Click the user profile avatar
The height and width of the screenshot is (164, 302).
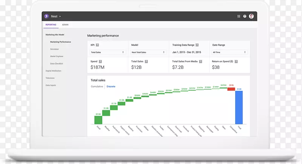[x=251, y=16]
